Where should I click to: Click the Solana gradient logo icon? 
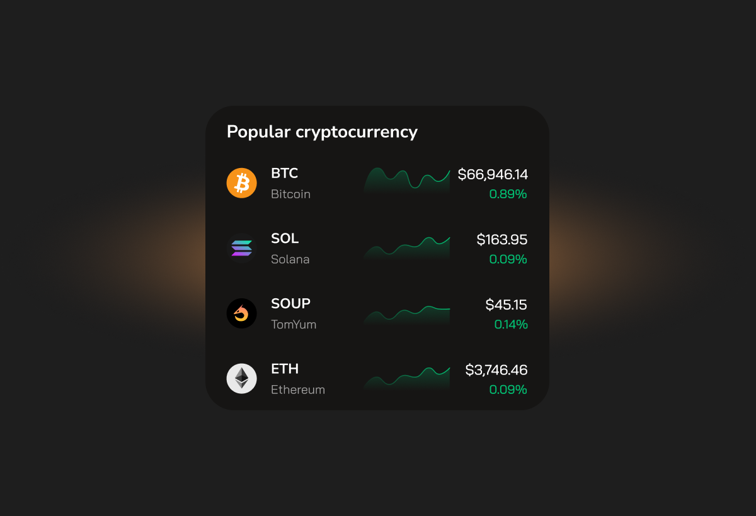point(242,248)
